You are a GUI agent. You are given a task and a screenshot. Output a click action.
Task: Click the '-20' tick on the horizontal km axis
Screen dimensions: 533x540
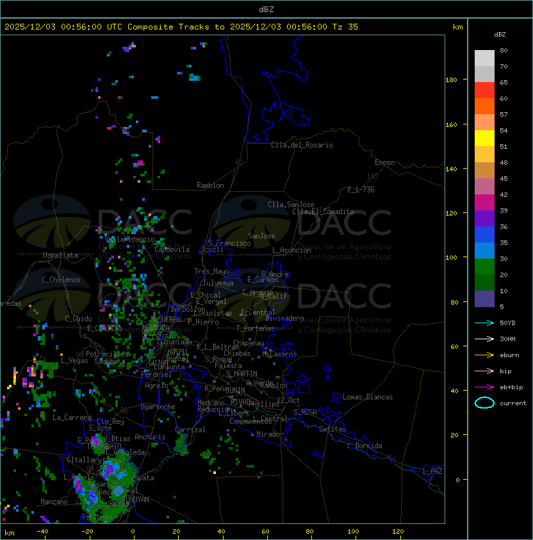click(x=87, y=532)
